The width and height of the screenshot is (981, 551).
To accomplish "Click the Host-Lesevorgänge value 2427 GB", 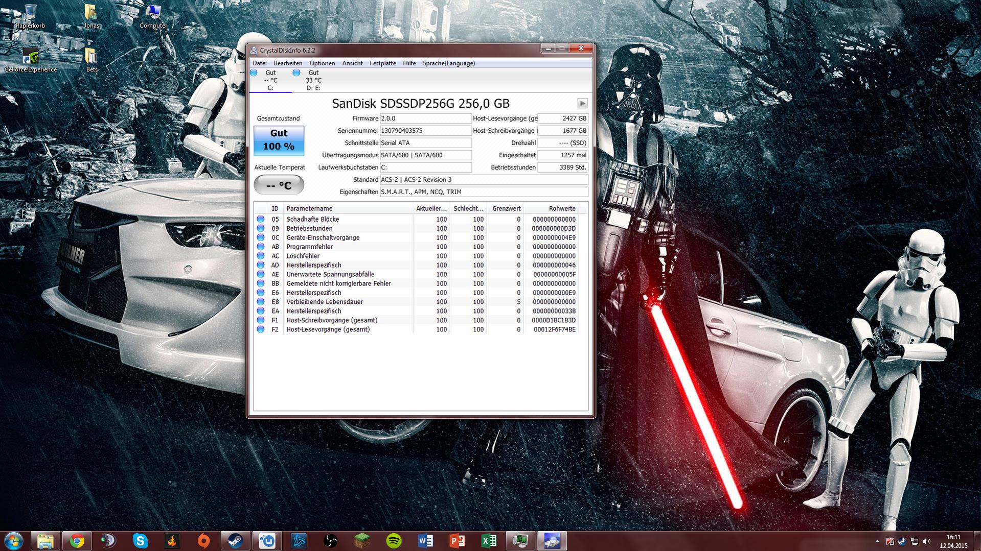I will pyautogui.click(x=563, y=118).
